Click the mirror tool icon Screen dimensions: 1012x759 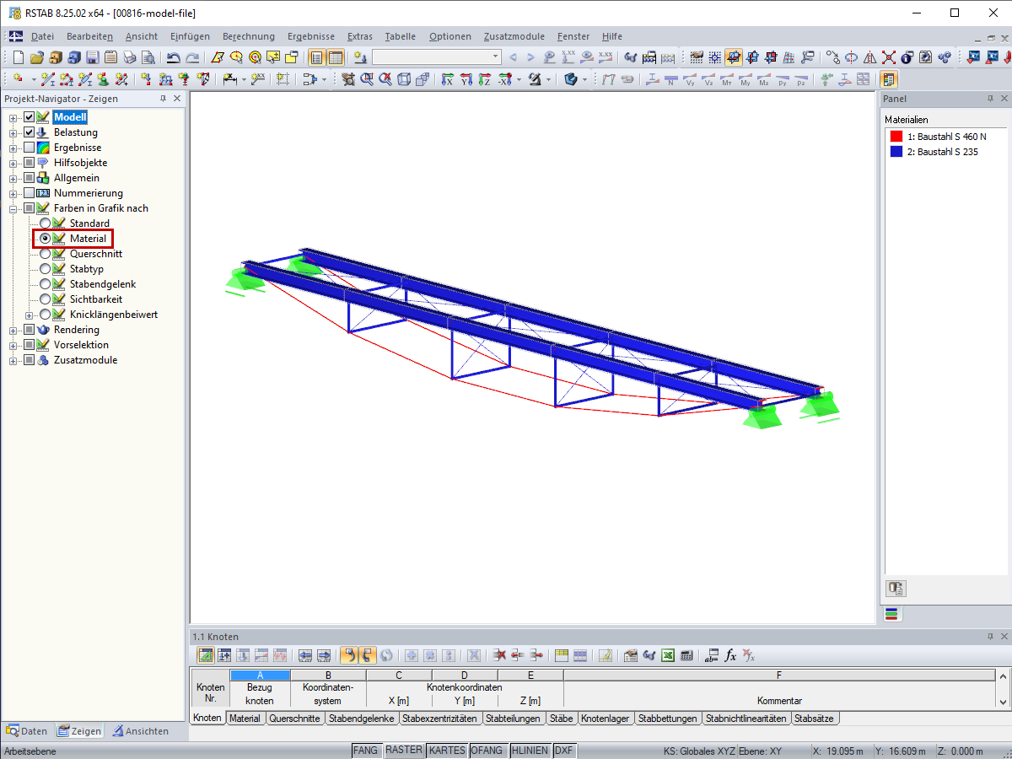coord(870,57)
